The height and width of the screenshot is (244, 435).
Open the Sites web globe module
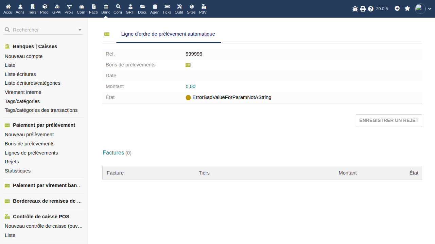(x=191, y=9)
